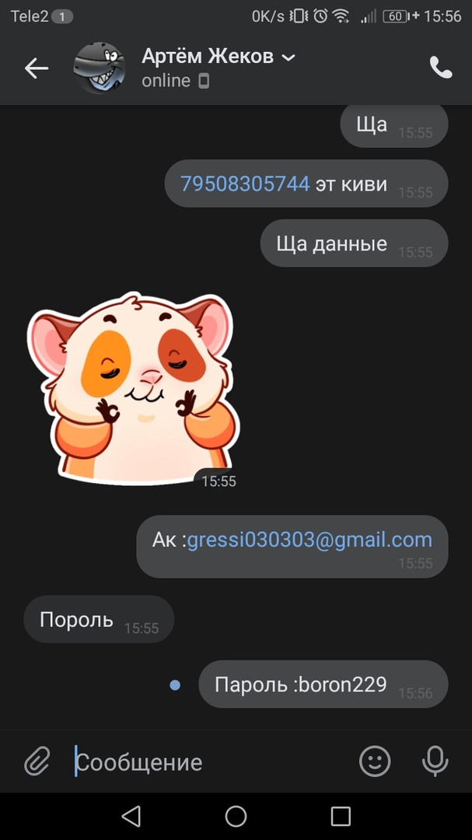Screen dimensions: 472x840
Task: Open the gressi030303@gmail.com email link
Action: (309, 540)
